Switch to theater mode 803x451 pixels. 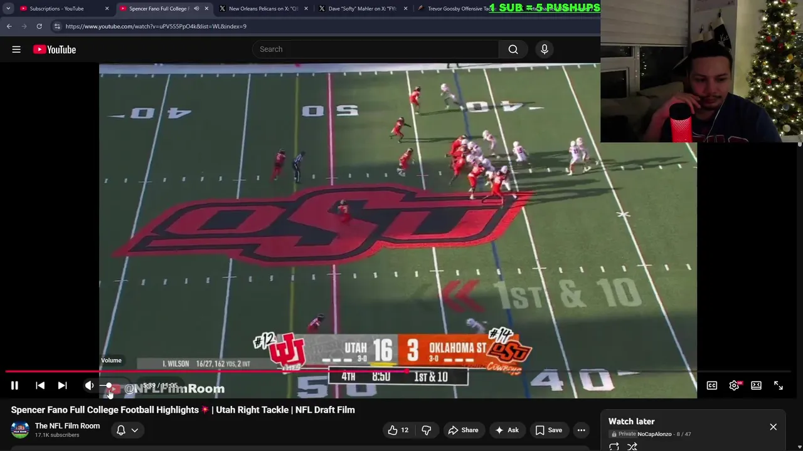pos(756,386)
